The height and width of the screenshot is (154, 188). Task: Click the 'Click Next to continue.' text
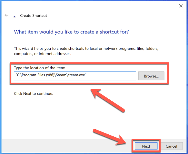coord(34,94)
